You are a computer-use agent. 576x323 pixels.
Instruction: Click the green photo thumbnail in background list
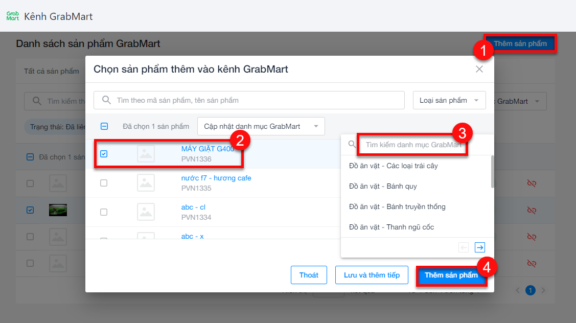point(58,210)
